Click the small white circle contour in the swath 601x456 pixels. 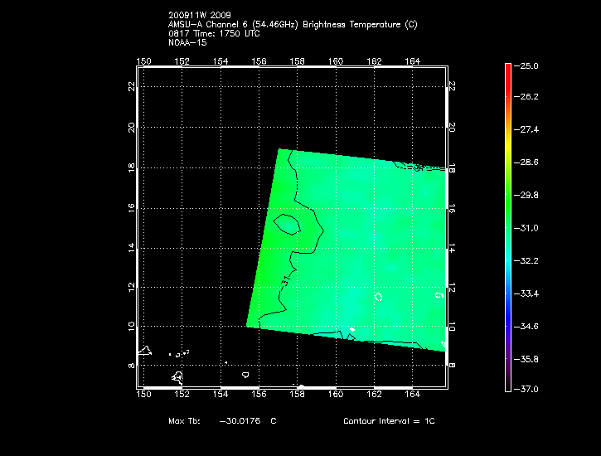click(x=379, y=296)
